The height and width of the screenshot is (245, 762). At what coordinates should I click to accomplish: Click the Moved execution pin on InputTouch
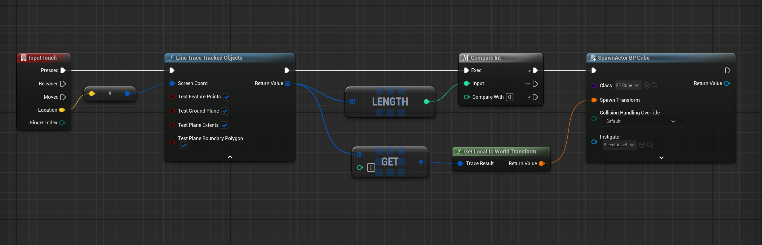tap(63, 97)
